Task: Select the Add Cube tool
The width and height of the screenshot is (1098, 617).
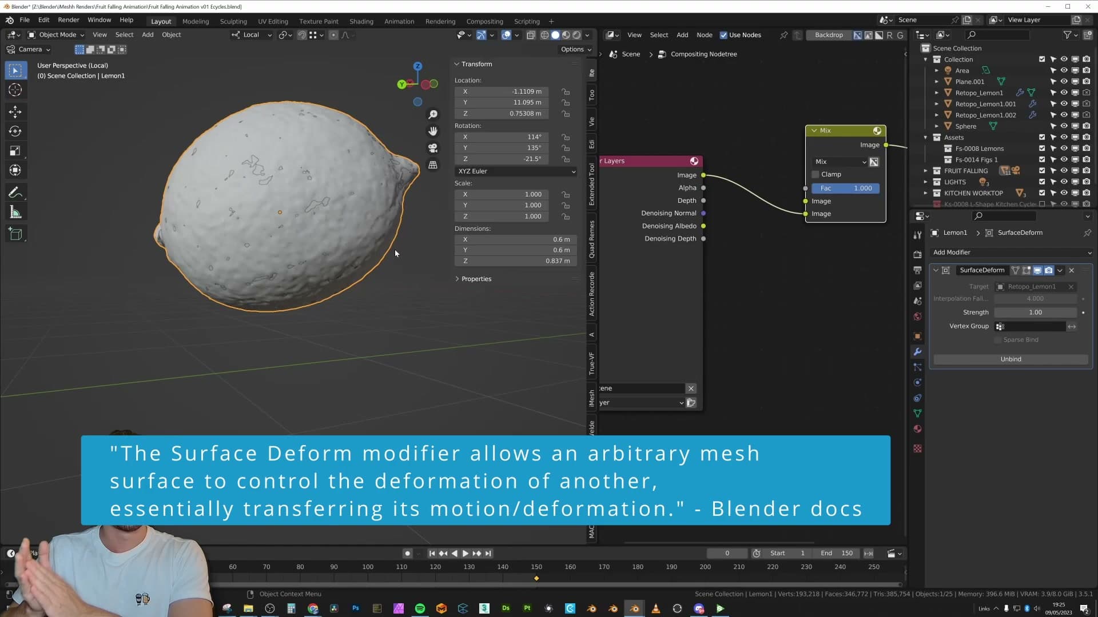Action: (15, 234)
